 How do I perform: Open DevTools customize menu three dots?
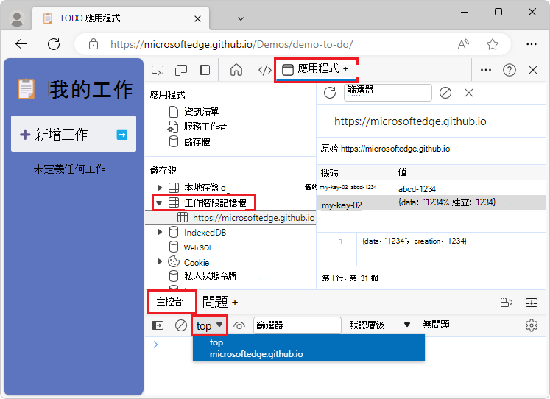point(485,70)
